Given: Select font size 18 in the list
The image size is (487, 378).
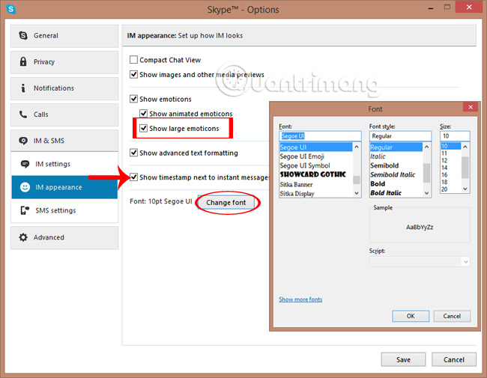Looking at the screenshot, I should pos(450,182).
